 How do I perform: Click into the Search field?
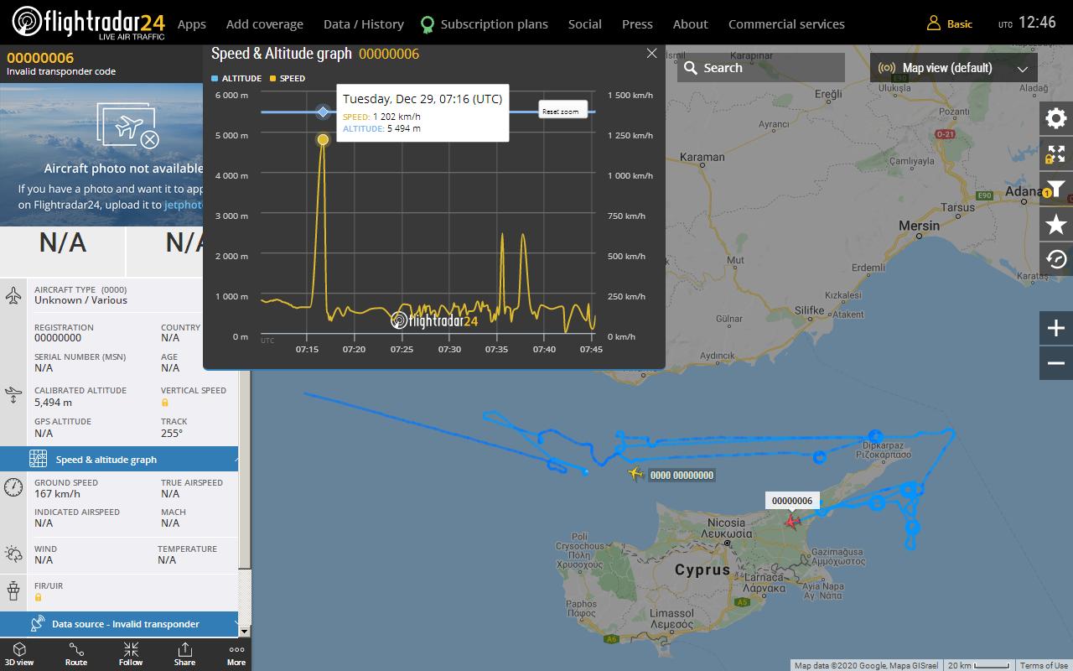pyautogui.click(x=761, y=68)
